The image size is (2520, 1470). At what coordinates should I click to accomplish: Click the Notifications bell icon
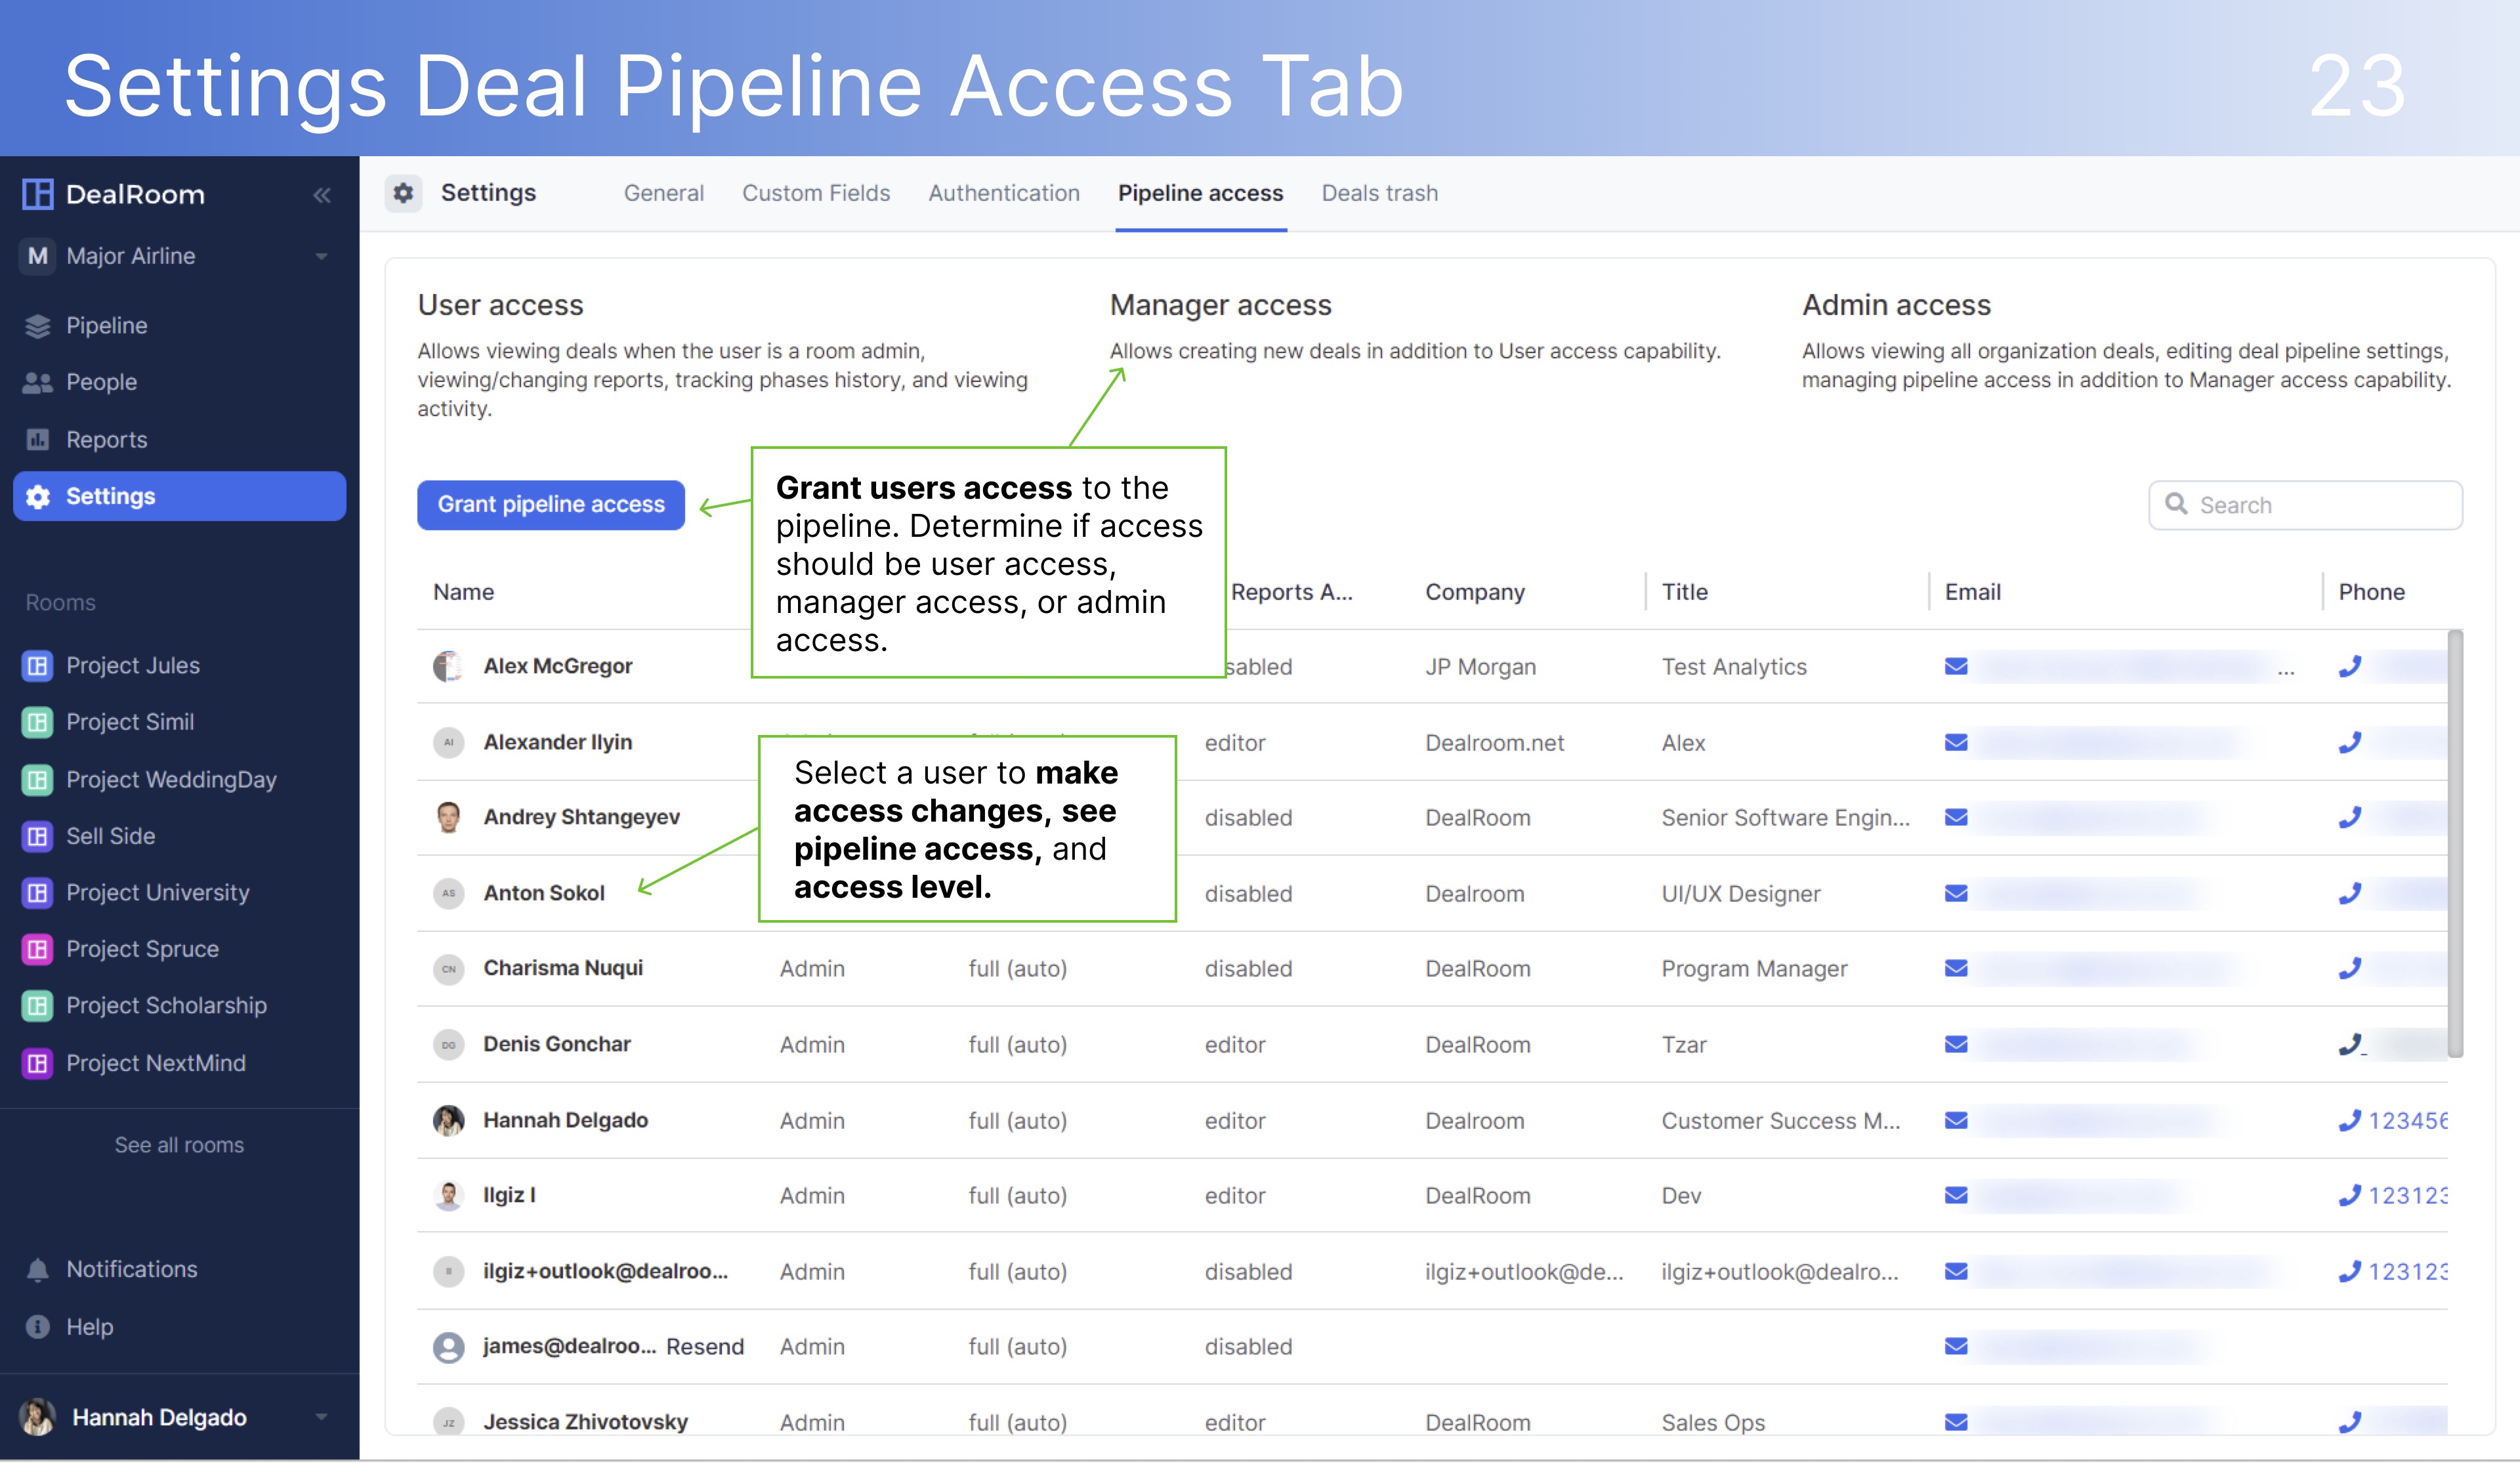(37, 1269)
